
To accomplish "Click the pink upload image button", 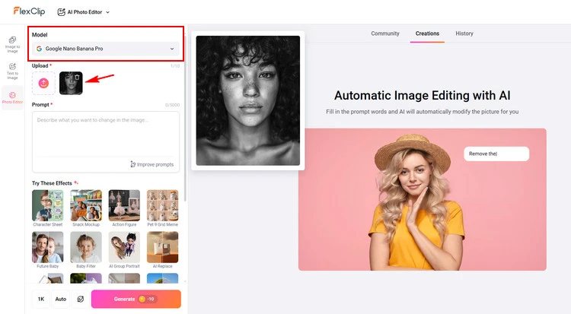I will coord(43,83).
